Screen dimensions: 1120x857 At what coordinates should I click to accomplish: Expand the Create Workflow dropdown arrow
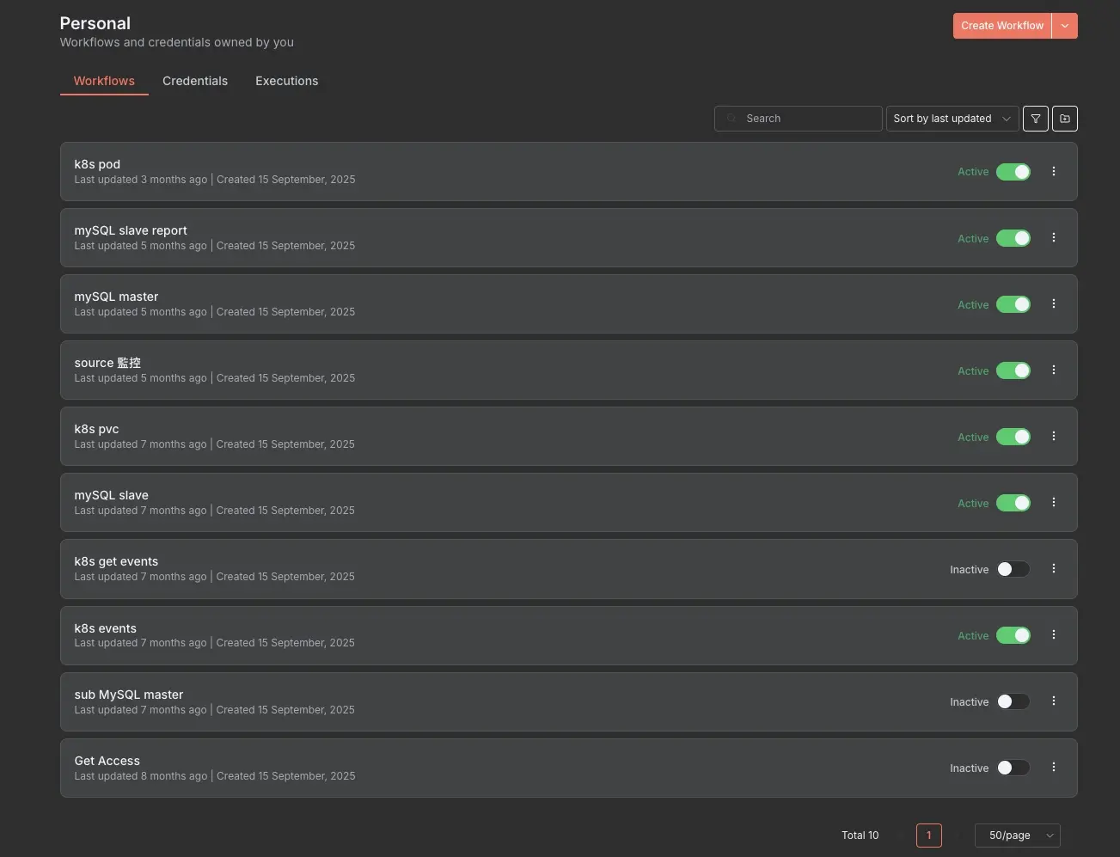click(1064, 26)
